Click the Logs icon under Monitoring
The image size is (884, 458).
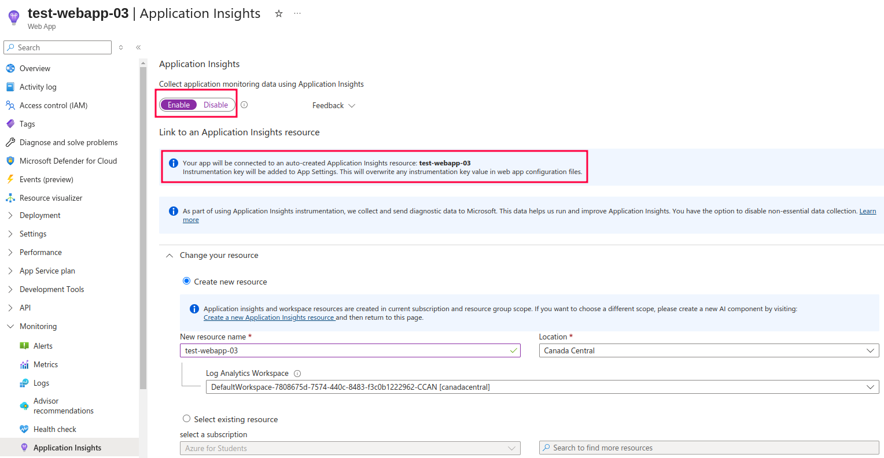(x=24, y=383)
